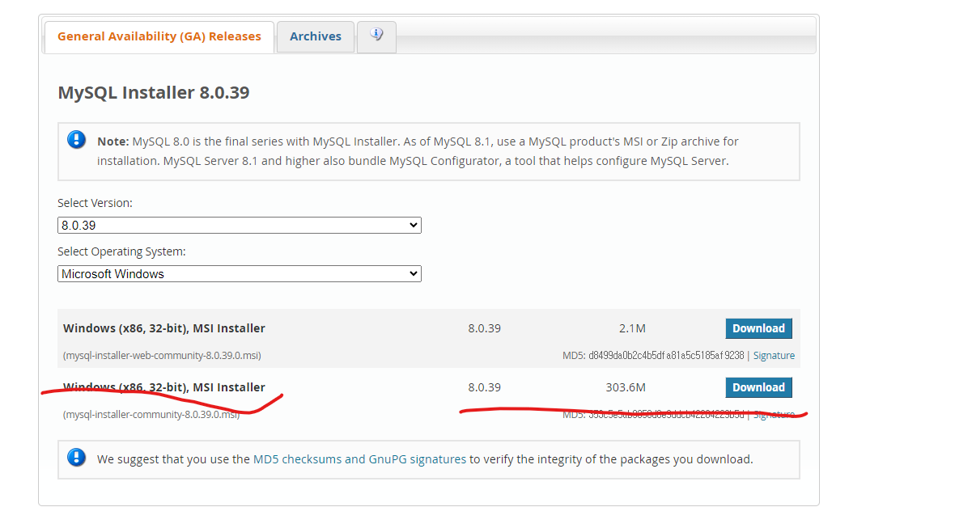Open the Select Version dropdown showing 8.0.39
This screenshot has width=972, height=507.
click(239, 225)
